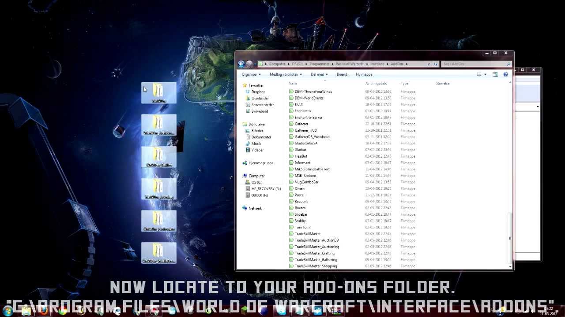
Task: Open the Windows Start menu
Action: pos(8,311)
